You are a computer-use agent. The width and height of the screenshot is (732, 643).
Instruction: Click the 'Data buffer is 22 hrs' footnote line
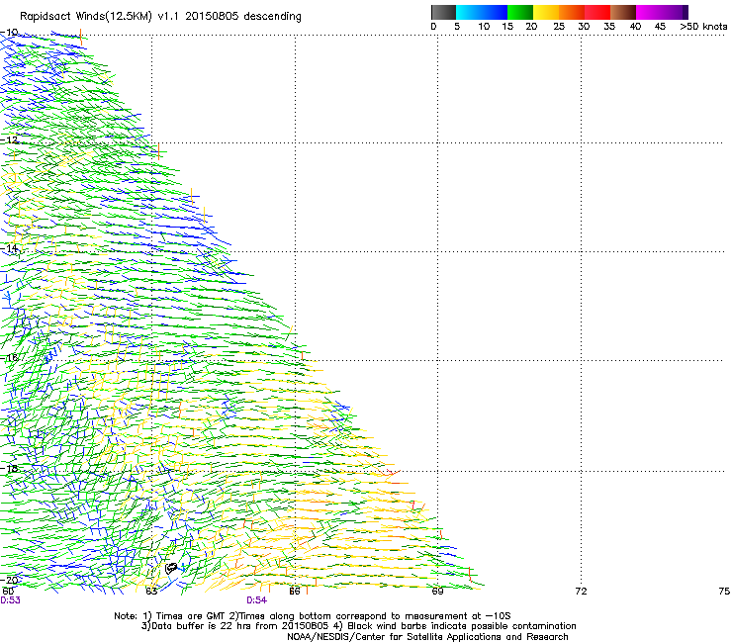click(x=358, y=626)
